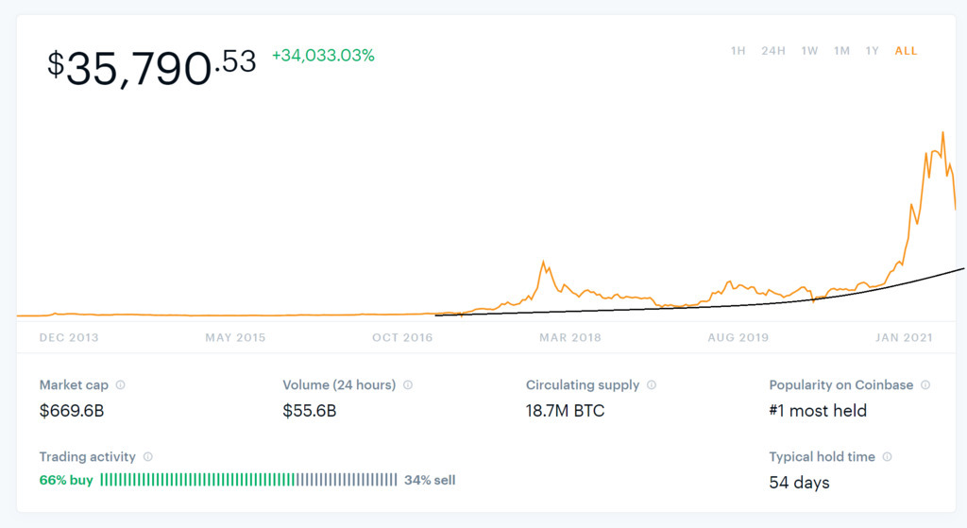Click the gray sell portion of activity bar
Screen dimensions: 967x528
[x=347, y=480]
